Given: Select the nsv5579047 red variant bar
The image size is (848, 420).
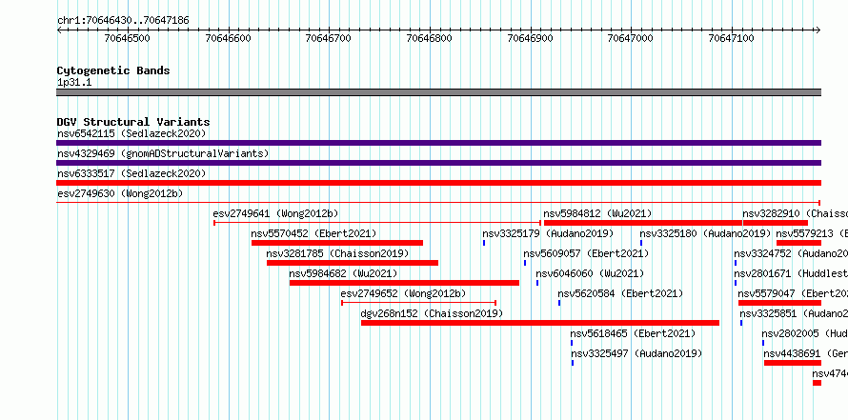Looking at the screenshot, I should pyautogui.click(x=779, y=303).
